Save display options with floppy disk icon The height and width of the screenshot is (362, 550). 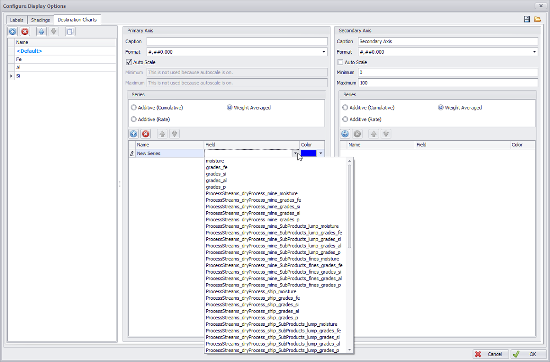(x=527, y=19)
